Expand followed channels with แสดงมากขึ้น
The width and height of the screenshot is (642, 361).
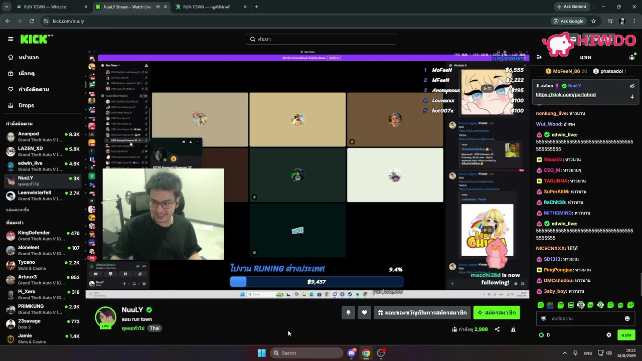pyautogui.click(x=18, y=210)
